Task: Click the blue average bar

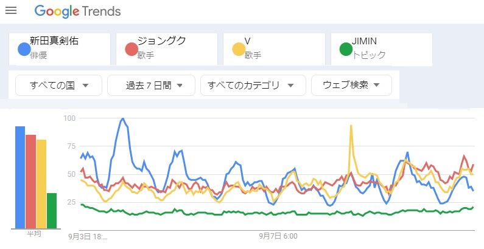Action: [x=20, y=177]
